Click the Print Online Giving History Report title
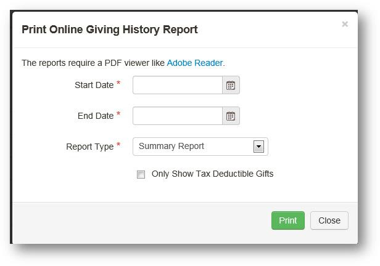This screenshot has width=380, height=266. point(110,30)
